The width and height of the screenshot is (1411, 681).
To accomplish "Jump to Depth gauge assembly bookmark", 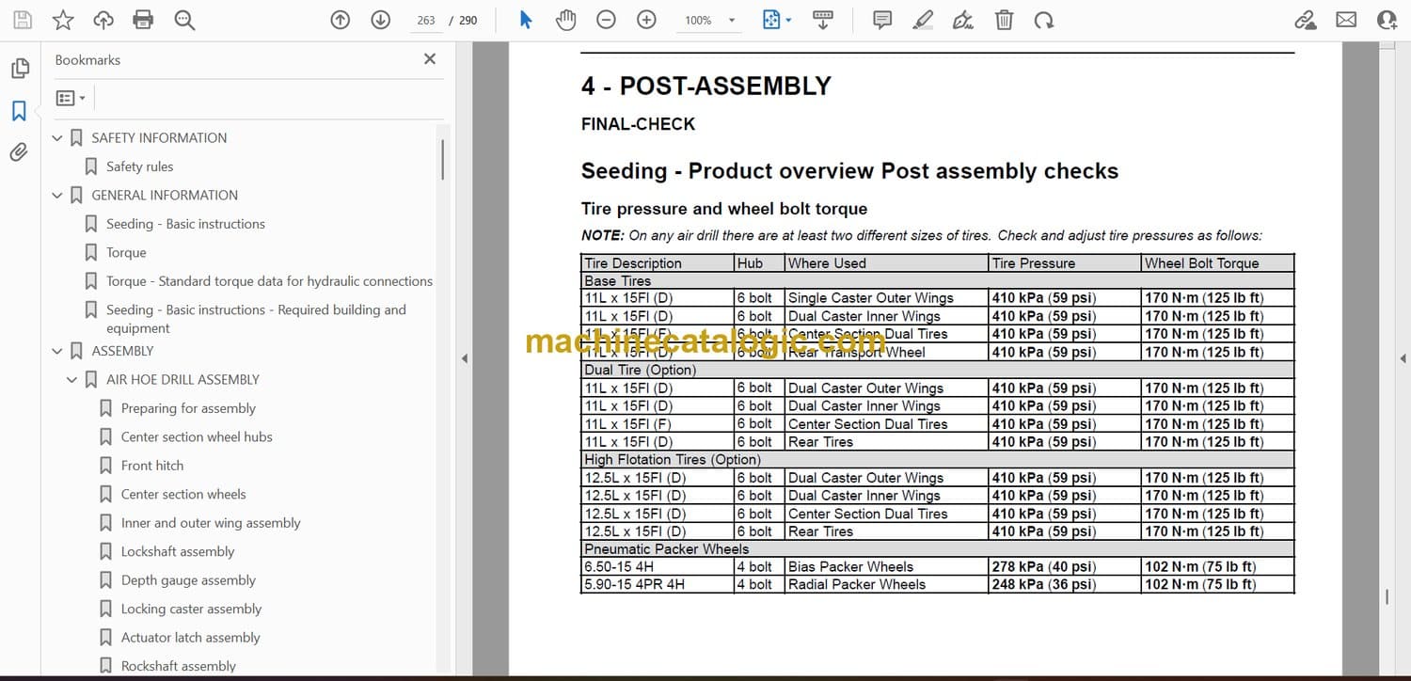I will click(188, 580).
